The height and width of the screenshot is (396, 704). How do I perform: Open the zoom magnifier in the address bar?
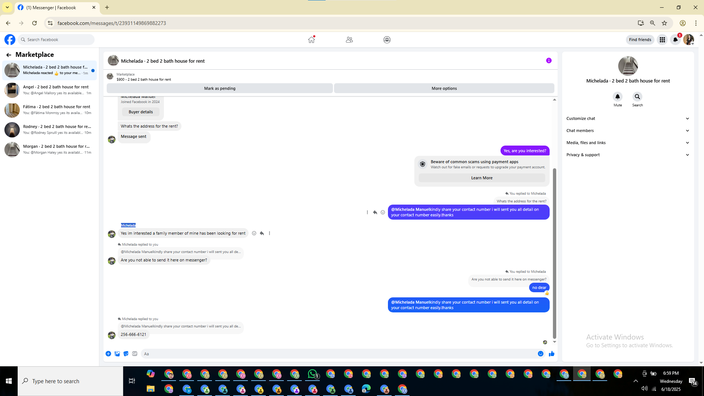pyautogui.click(x=653, y=23)
